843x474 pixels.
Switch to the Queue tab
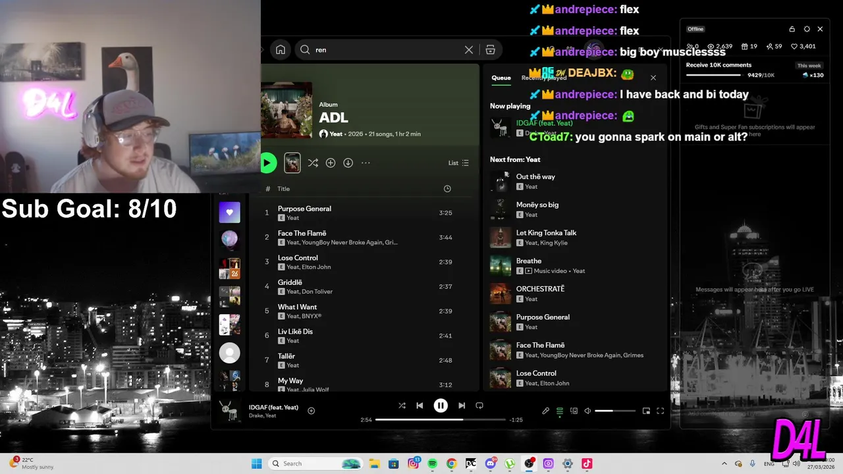(501, 78)
